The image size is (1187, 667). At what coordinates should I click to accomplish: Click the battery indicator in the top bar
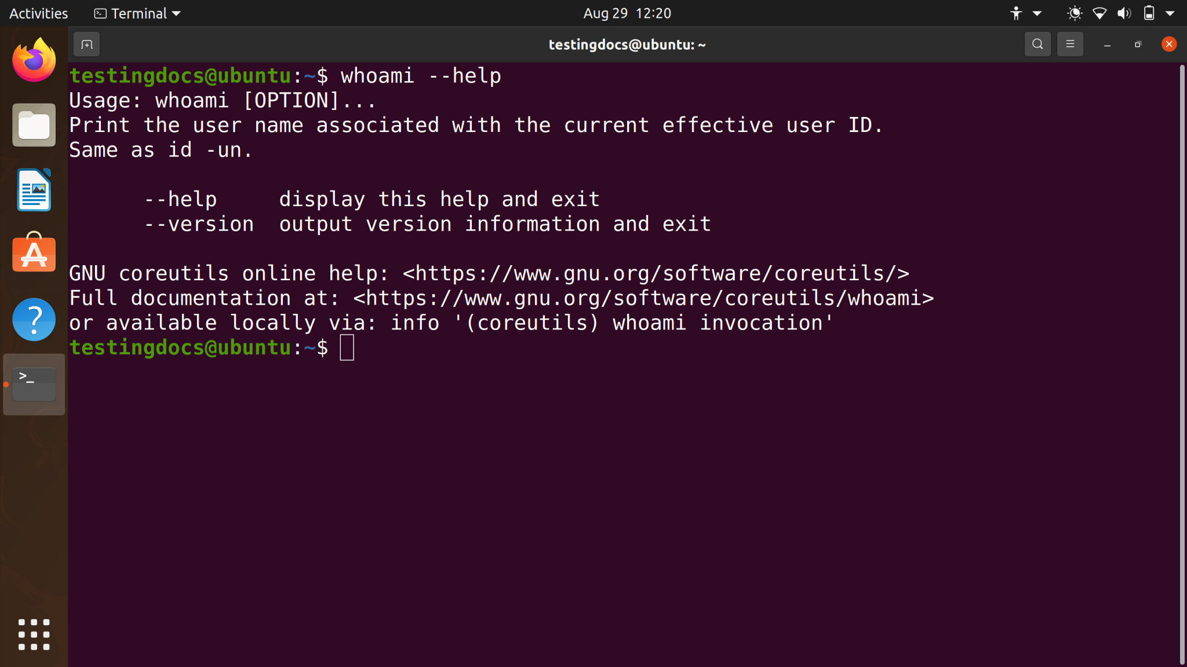1149,13
